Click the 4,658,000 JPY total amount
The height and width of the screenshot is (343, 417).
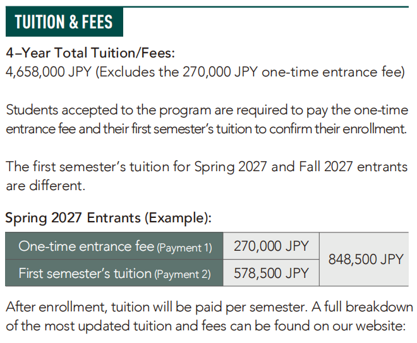click(49, 72)
